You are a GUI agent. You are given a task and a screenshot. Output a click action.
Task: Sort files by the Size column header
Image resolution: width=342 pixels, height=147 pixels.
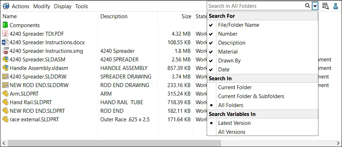(186, 16)
